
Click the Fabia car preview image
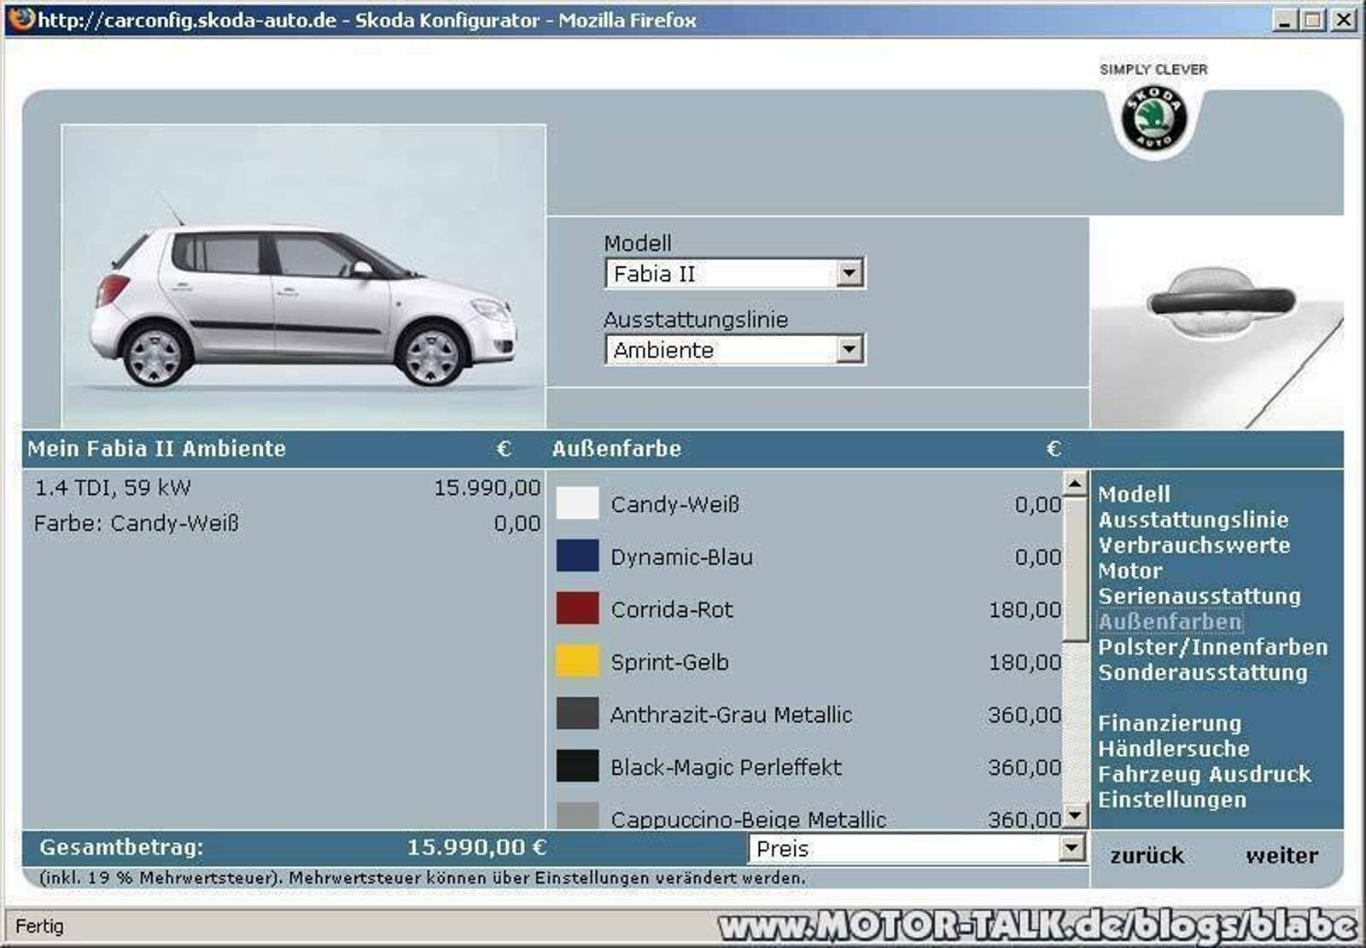click(303, 276)
